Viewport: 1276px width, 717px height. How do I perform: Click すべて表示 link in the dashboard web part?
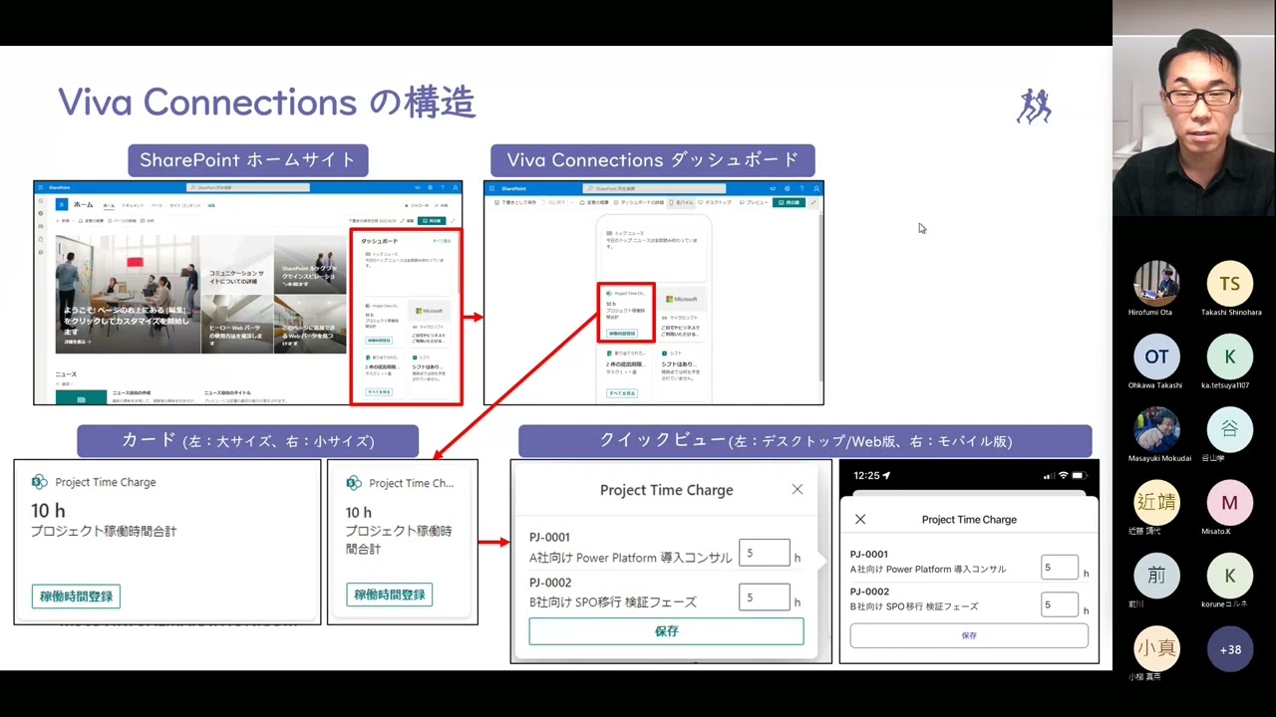(442, 241)
